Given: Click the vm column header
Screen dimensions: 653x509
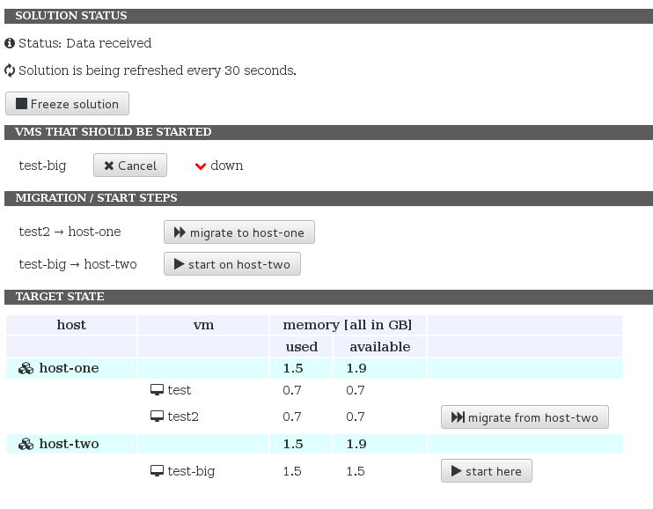Looking at the screenshot, I should pyautogui.click(x=203, y=325).
